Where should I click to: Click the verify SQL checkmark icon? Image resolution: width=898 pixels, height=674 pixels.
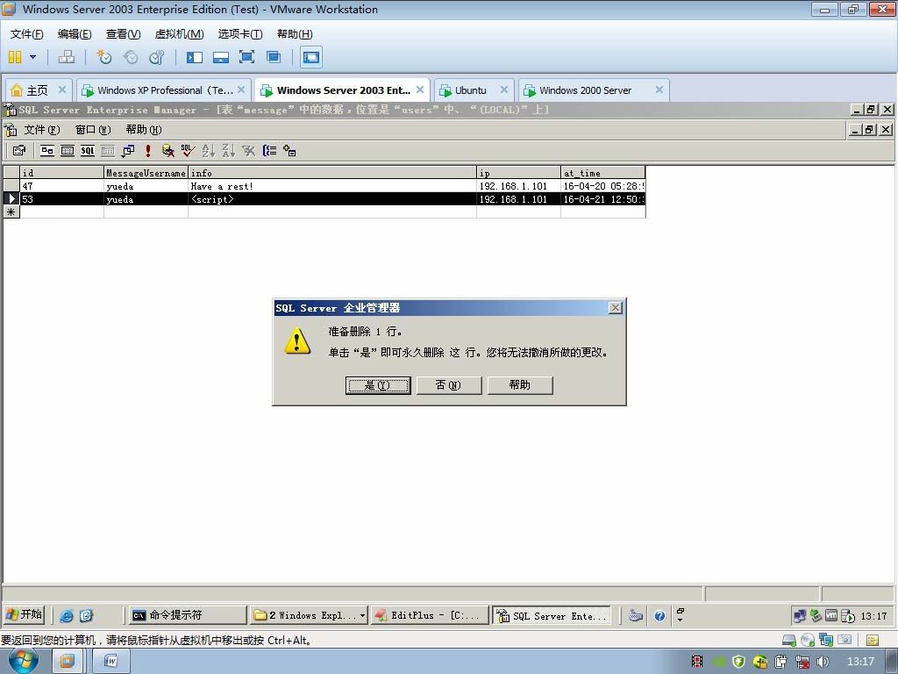coord(188,151)
